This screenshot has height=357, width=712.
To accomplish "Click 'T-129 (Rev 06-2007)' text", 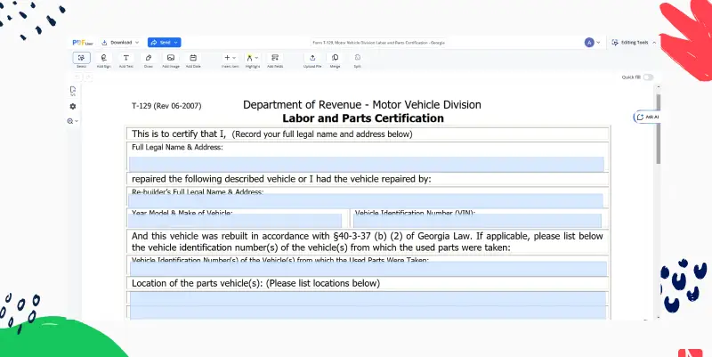I will 166,106.
